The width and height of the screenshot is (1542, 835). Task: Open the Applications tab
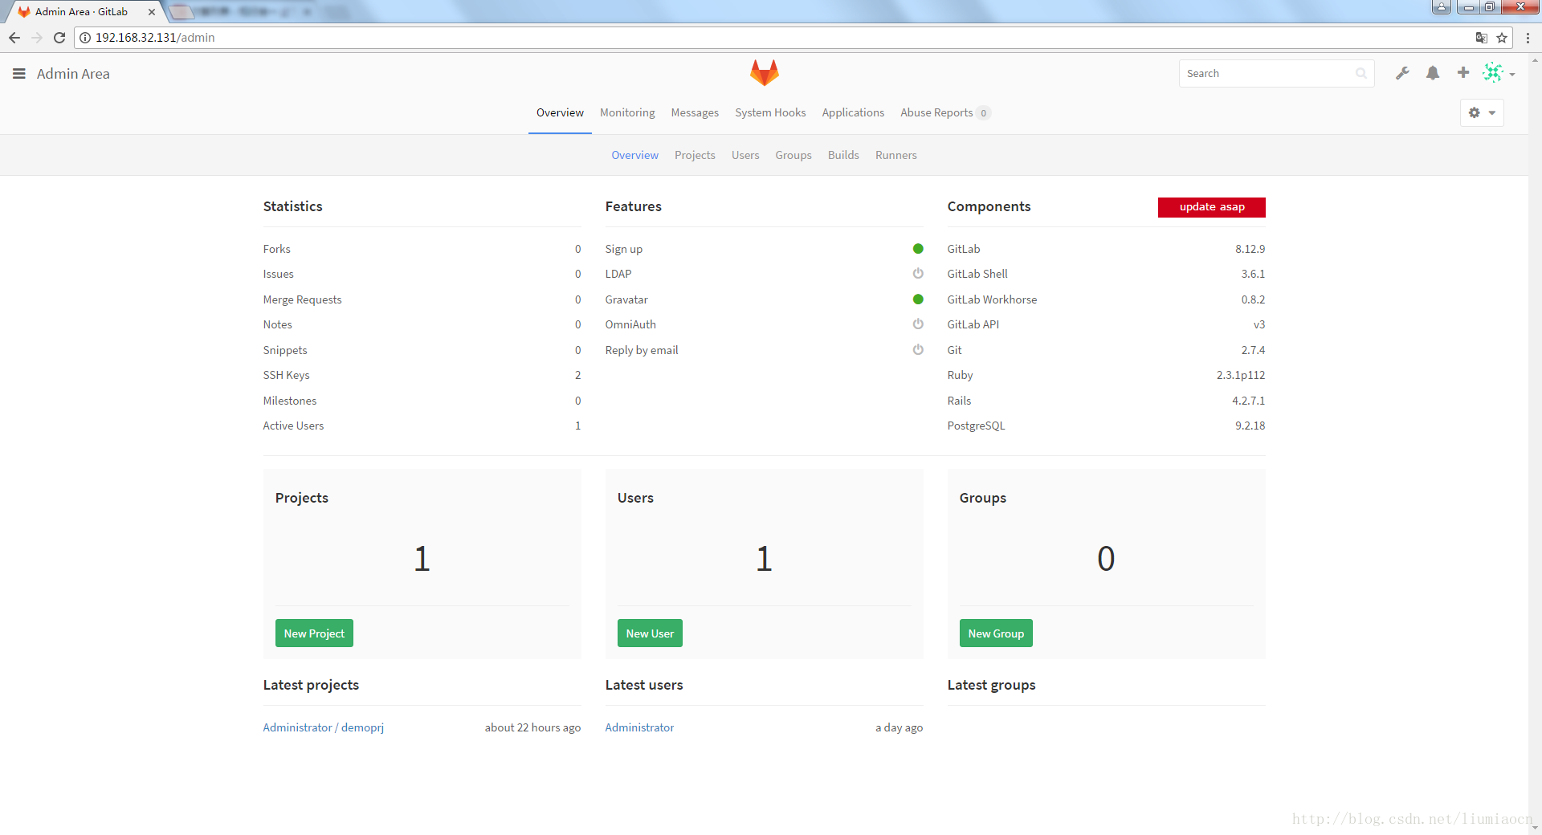click(853, 113)
